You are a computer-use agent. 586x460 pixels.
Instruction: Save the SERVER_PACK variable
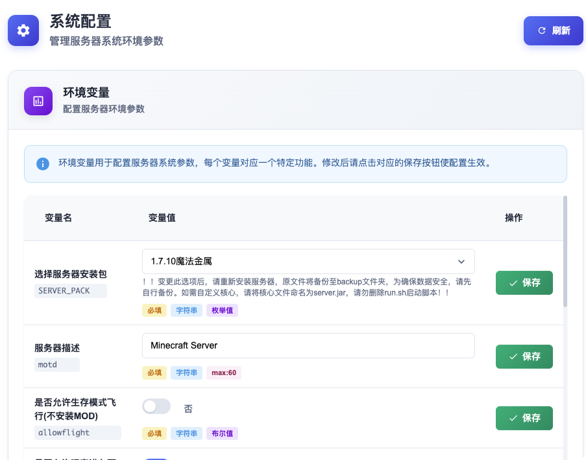click(524, 282)
